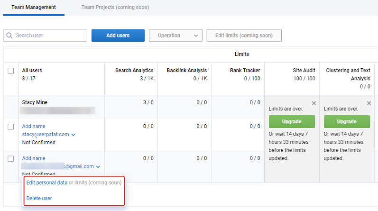Expand the stacy@serpstat.com email chevron

(x=74, y=135)
